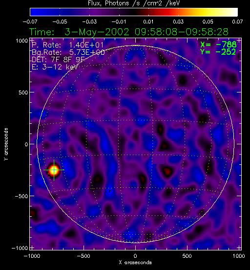250x270 pixels.
Task: Click the E: 3-12 keV energy label
Action: pos(55,67)
